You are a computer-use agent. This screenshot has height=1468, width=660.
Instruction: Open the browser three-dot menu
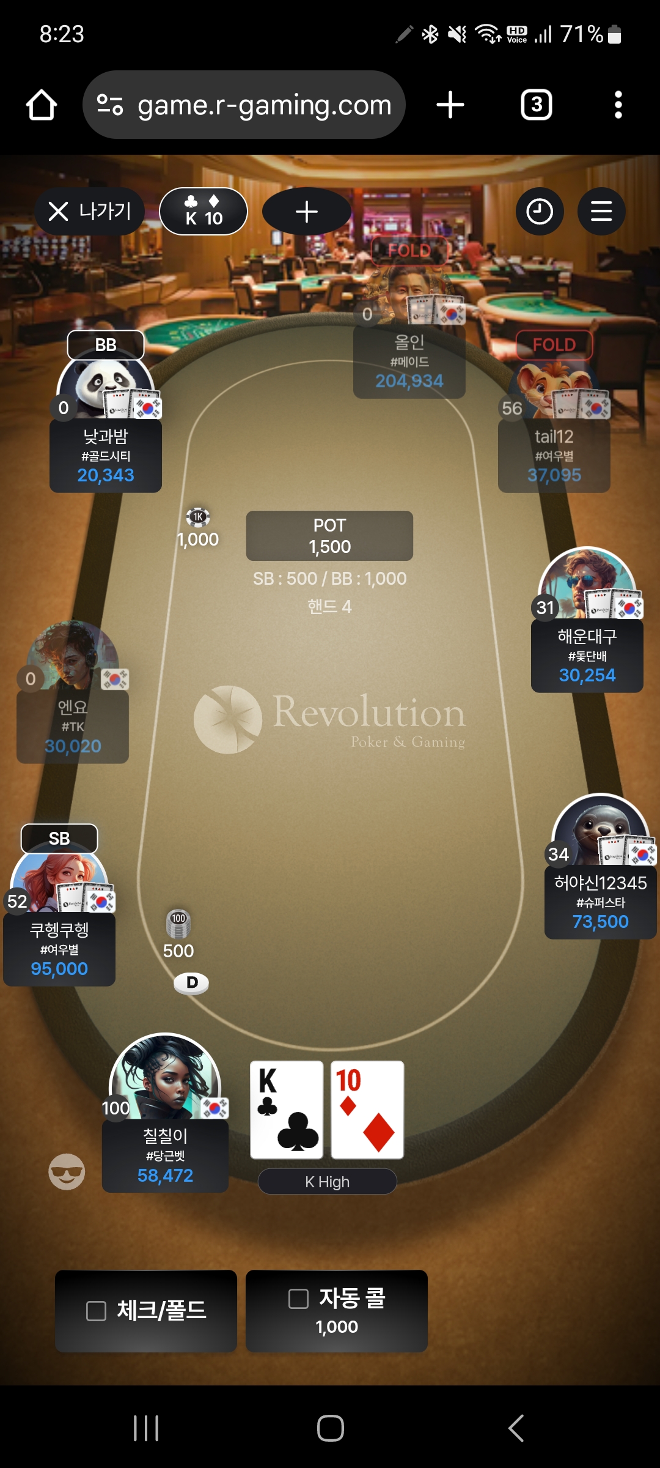618,105
